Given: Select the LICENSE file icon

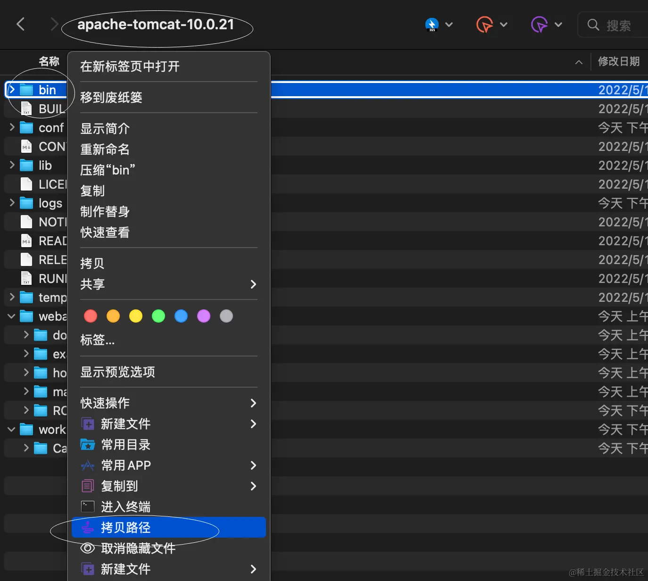Looking at the screenshot, I should click(x=26, y=184).
